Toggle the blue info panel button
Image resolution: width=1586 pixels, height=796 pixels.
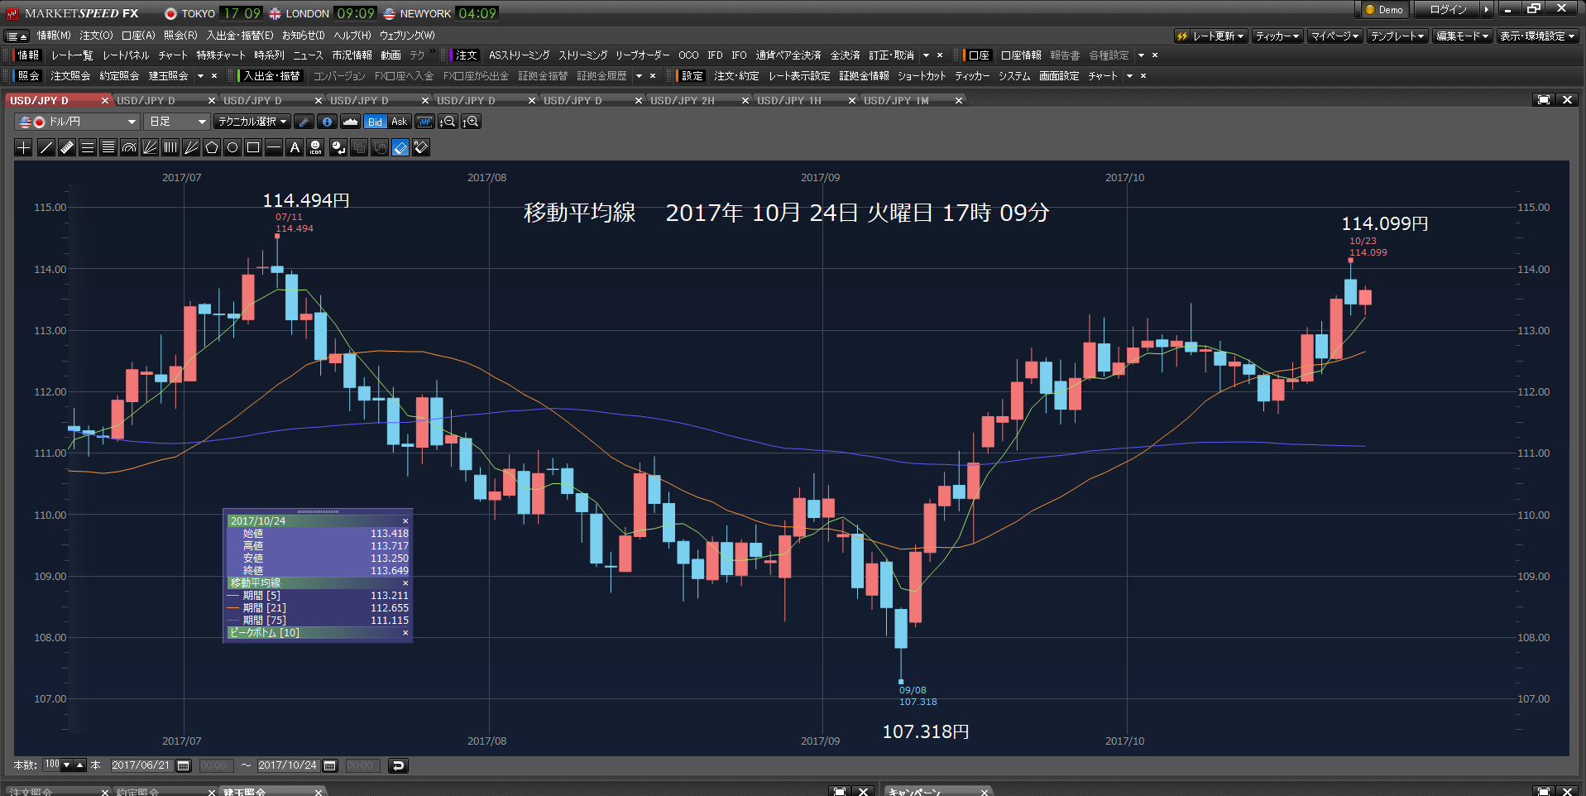tap(327, 122)
